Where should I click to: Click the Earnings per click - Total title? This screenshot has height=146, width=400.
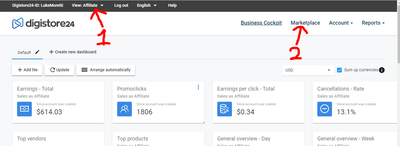click(246, 89)
